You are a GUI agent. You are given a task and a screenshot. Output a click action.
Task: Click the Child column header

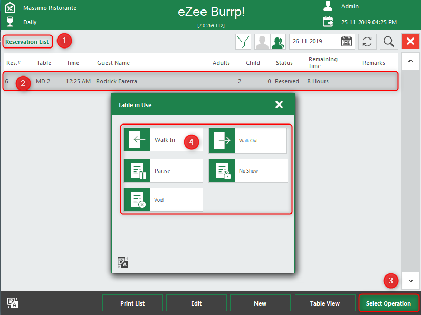pos(253,63)
